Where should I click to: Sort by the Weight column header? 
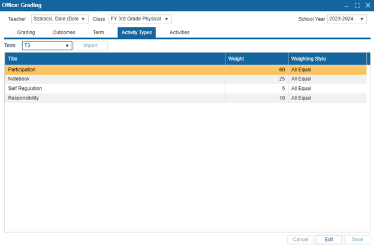point(257,59)
